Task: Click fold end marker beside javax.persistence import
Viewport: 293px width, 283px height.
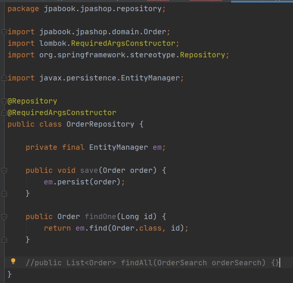Action: (x=4, y=78)
